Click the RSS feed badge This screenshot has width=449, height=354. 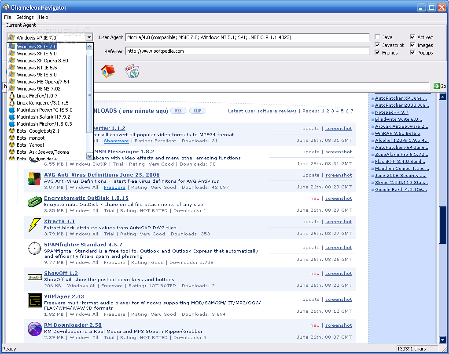tap(178, 111)
